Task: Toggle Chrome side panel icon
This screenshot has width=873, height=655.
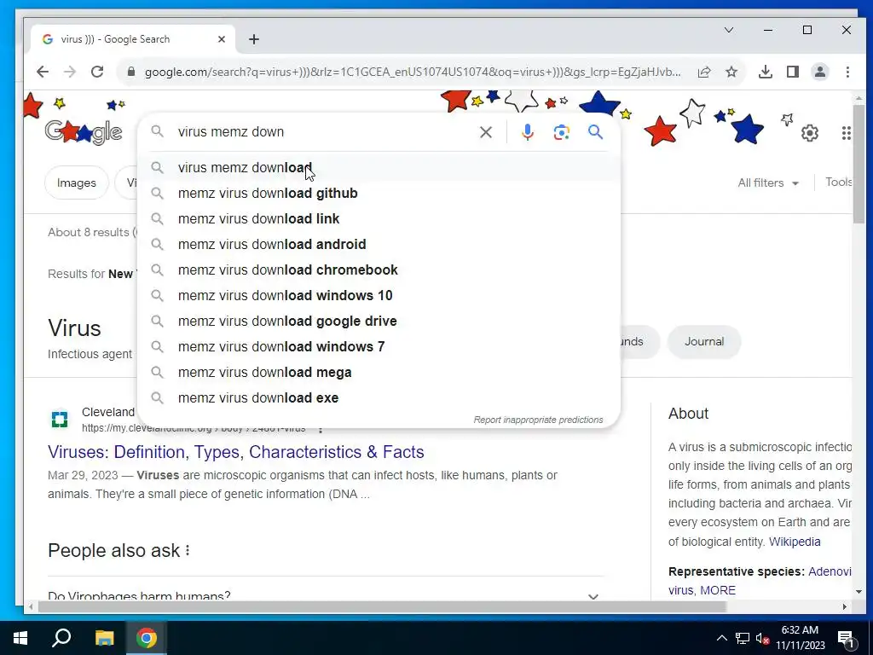Action: click(793, 72)
